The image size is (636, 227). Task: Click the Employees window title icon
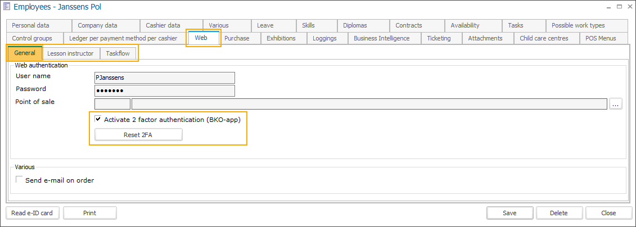click(7, 7)
